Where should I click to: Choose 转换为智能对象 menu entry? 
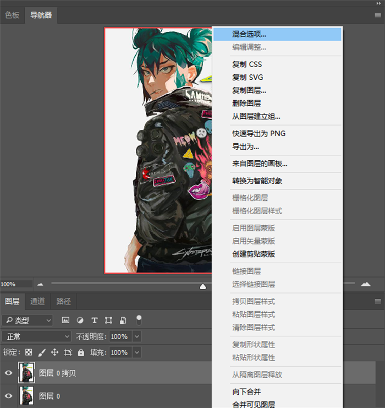[277, 181]
